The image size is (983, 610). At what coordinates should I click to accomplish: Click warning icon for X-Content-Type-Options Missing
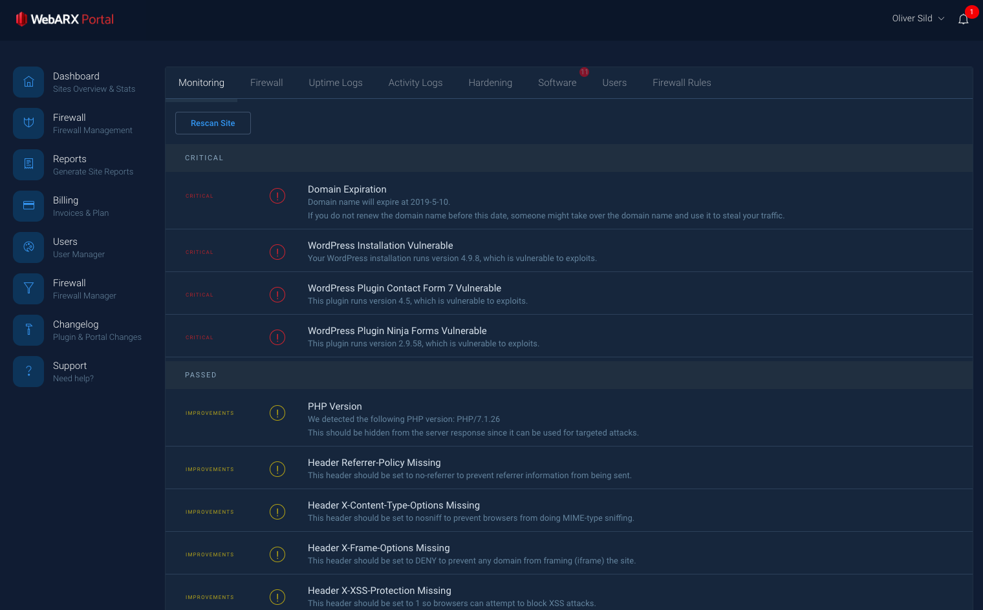(277, 512)
